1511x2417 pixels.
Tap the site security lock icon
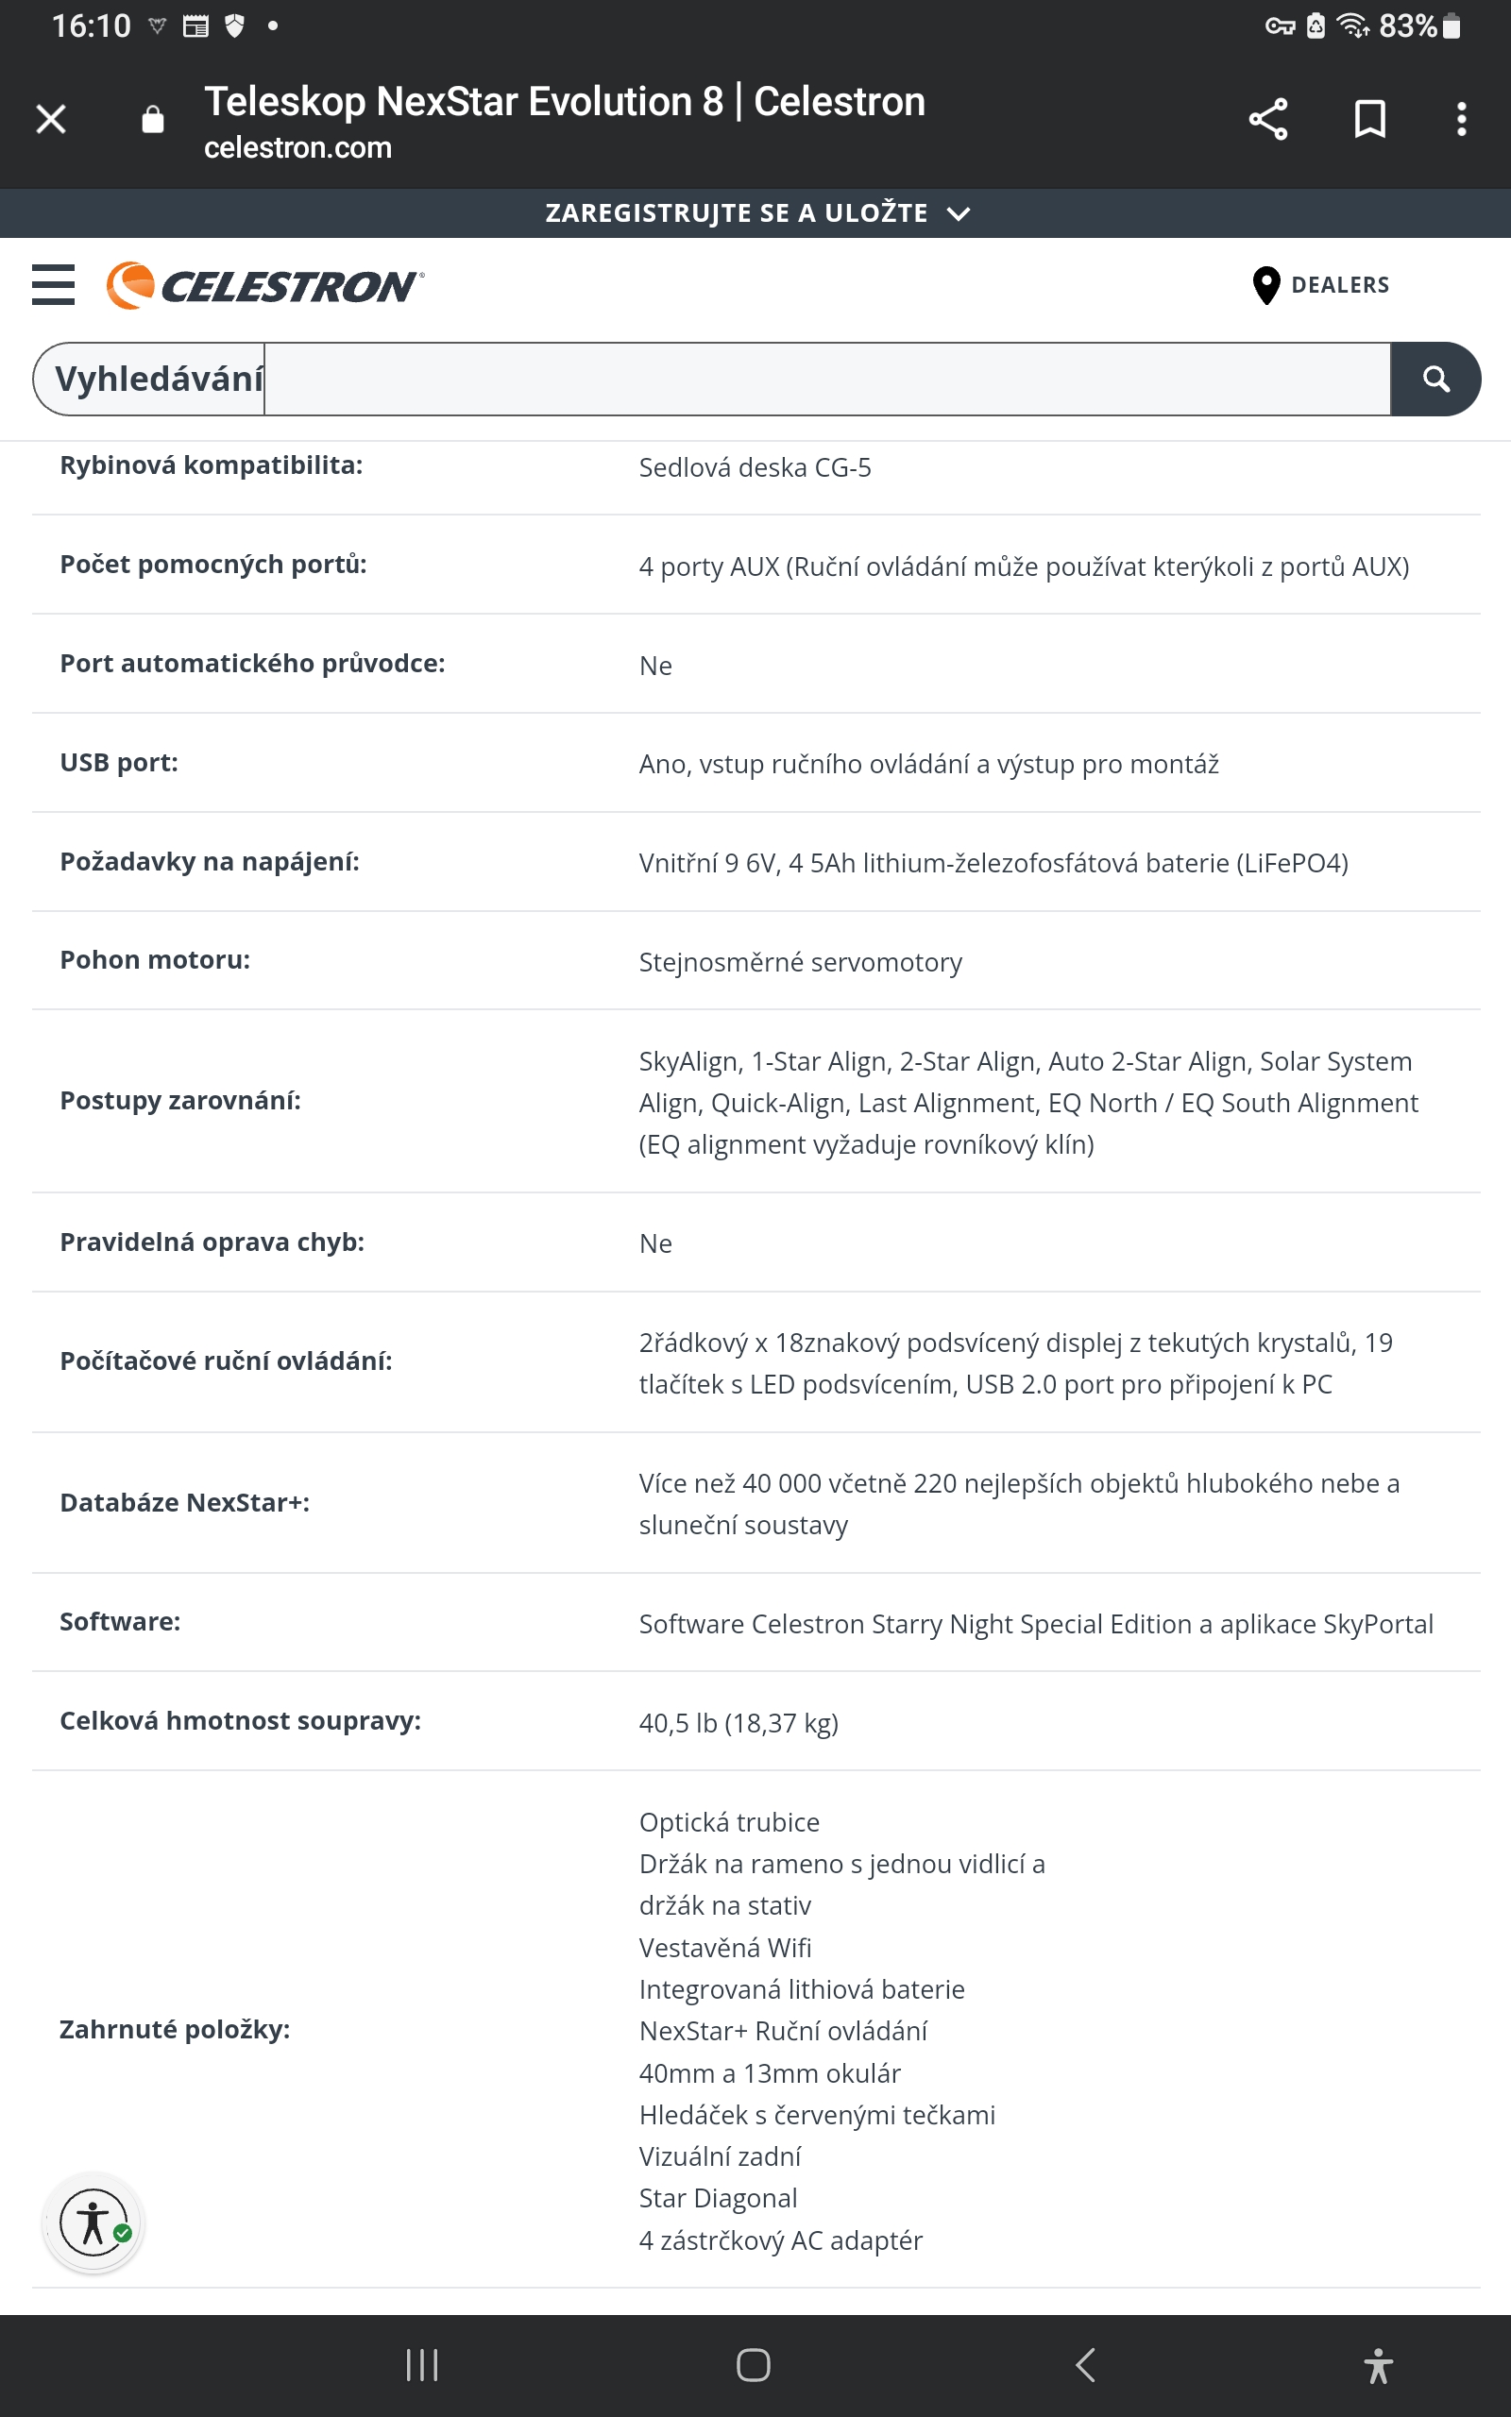152,120
